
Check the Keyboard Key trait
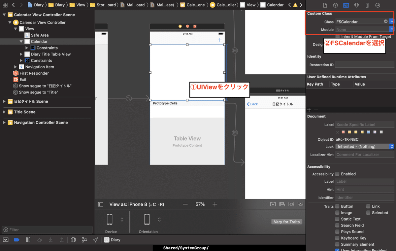pos(337,238)
